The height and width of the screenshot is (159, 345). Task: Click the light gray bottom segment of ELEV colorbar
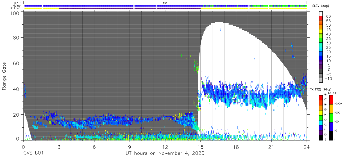321,81
